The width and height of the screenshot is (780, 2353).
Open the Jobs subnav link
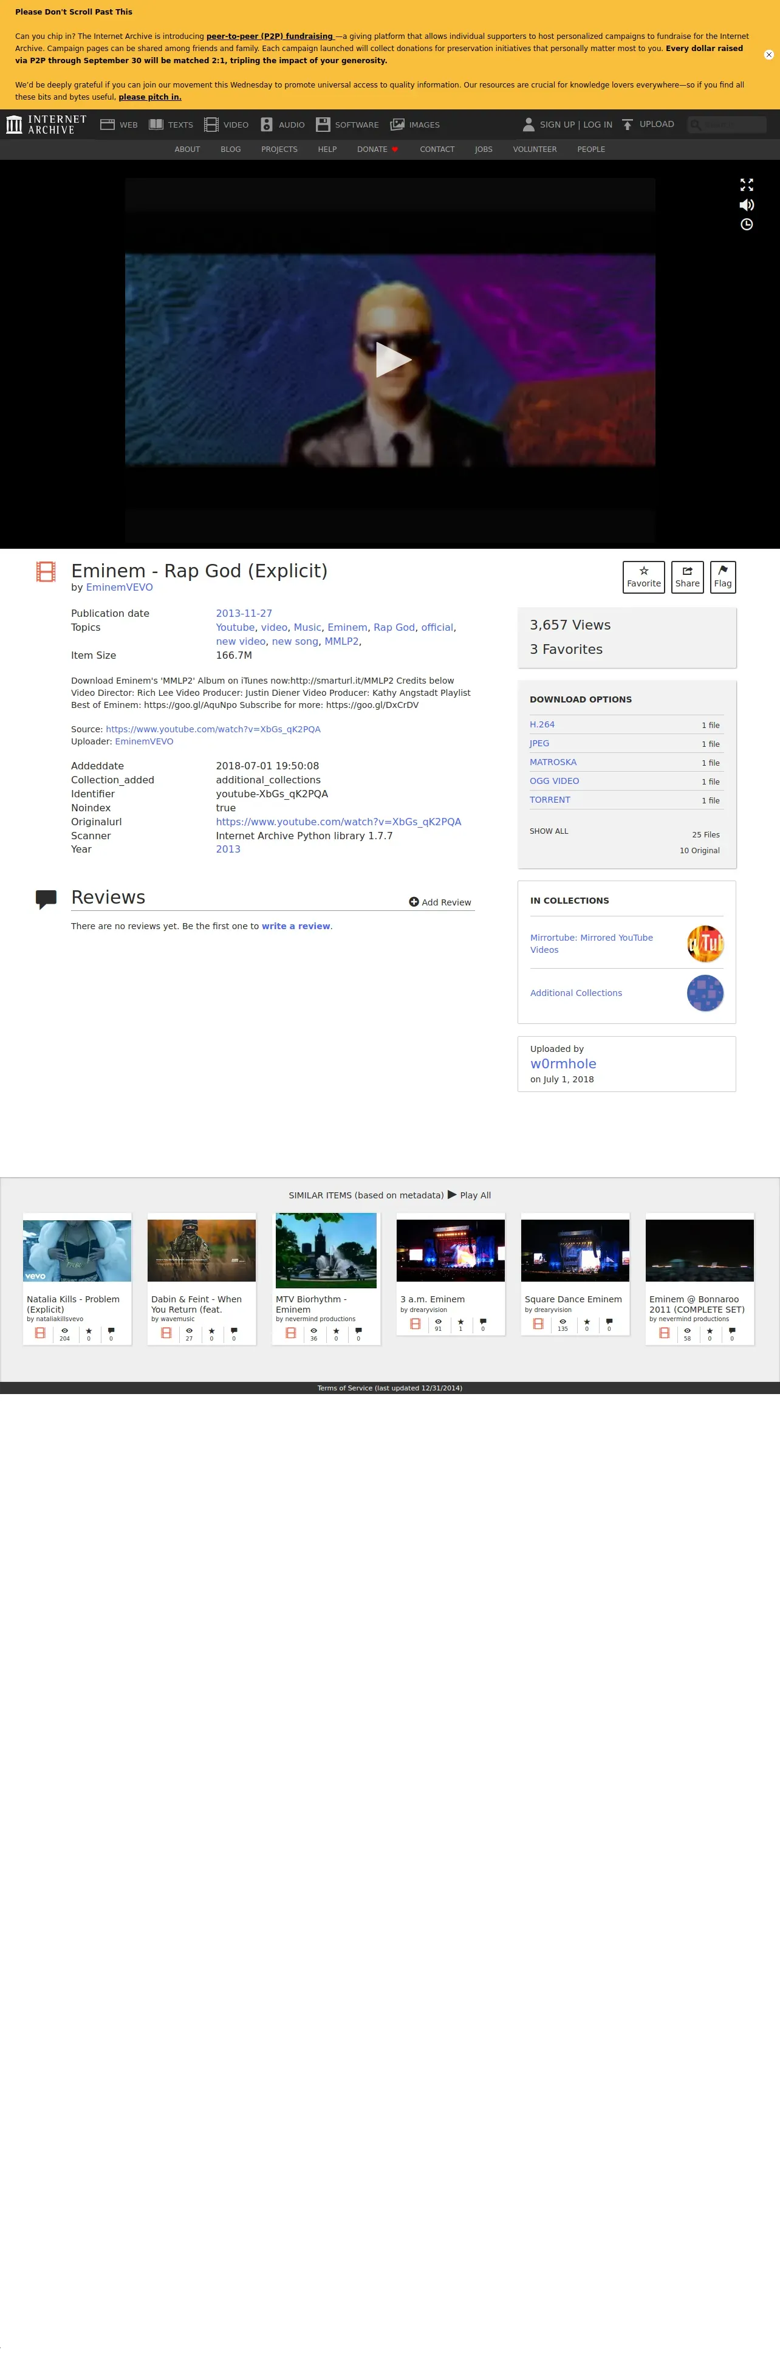pos(484,149)
